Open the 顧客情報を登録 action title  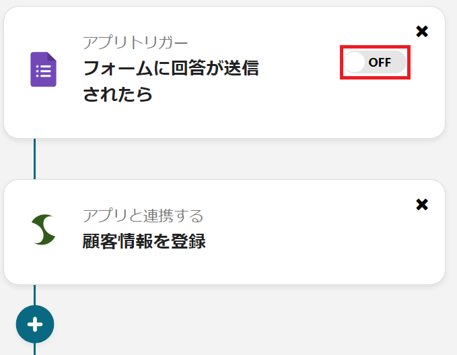click(x=144, y=241)
